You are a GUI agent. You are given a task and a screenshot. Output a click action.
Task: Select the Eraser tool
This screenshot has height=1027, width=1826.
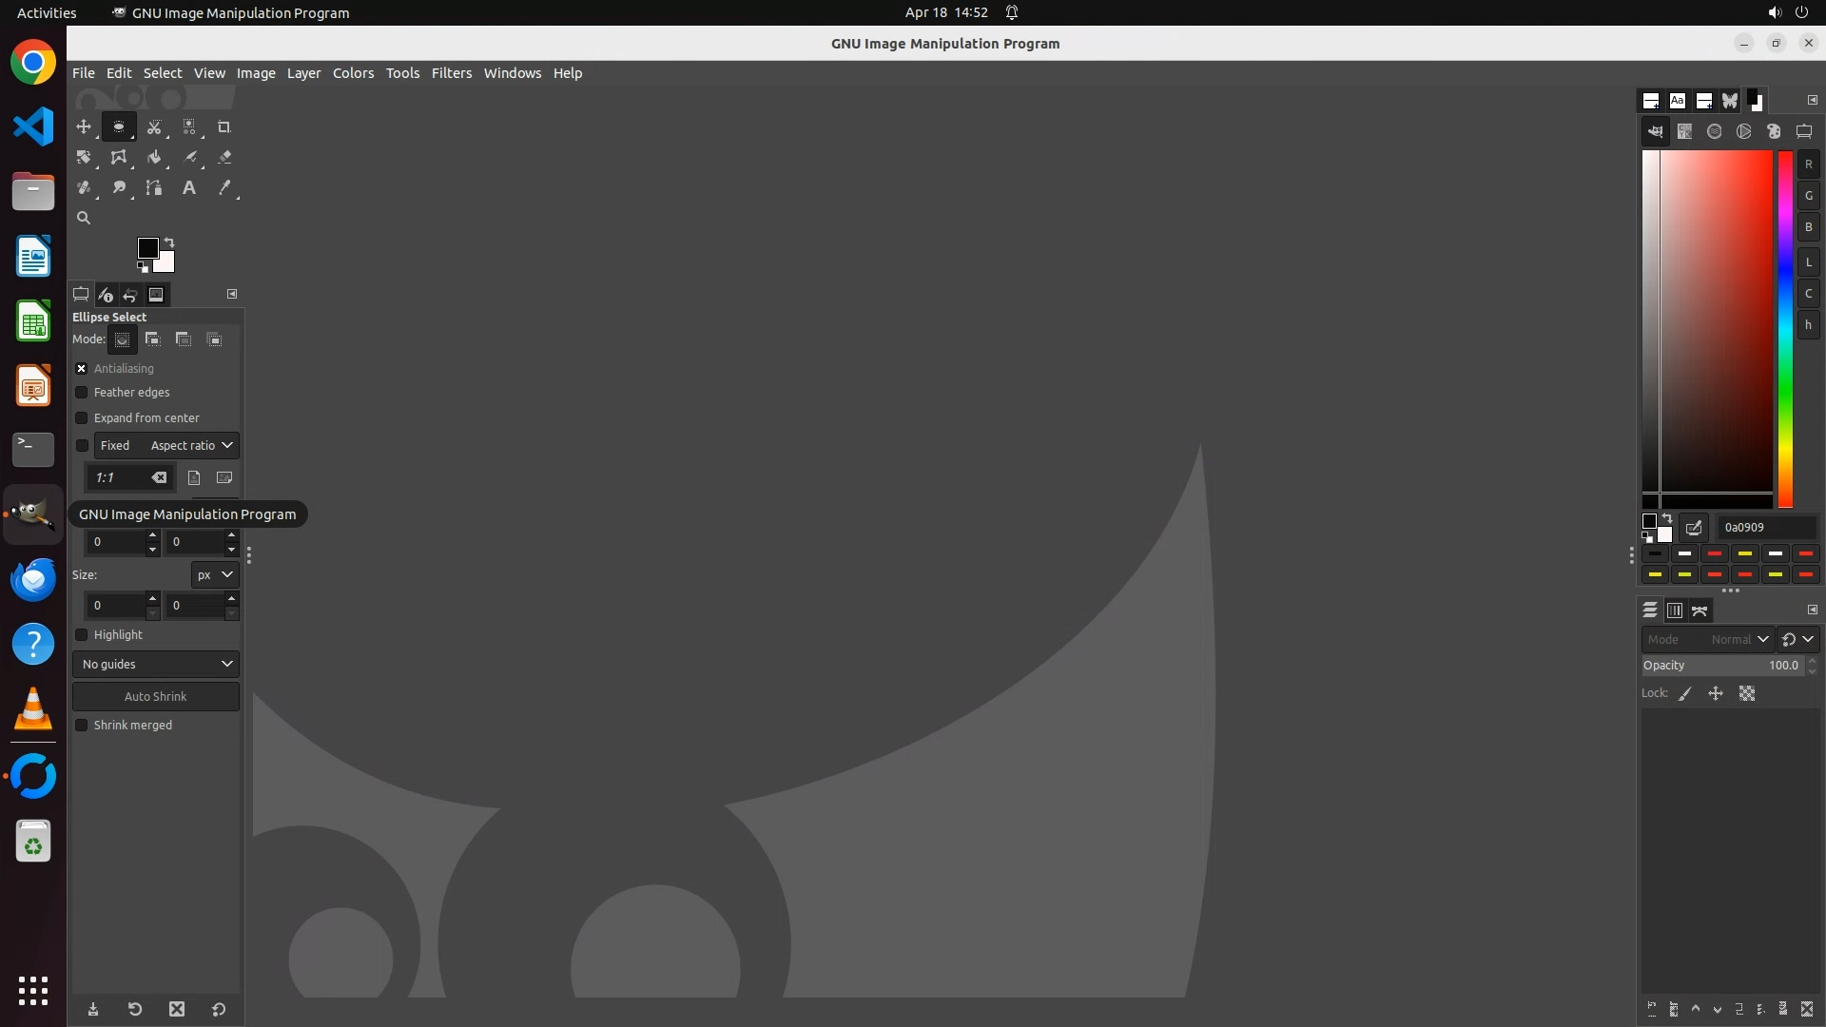point(224,157)
